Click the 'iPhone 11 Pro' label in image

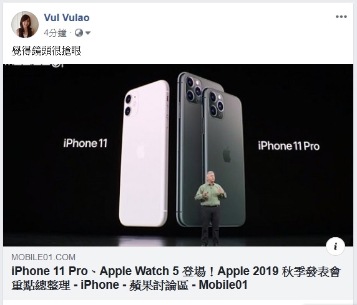coord(289,146)
